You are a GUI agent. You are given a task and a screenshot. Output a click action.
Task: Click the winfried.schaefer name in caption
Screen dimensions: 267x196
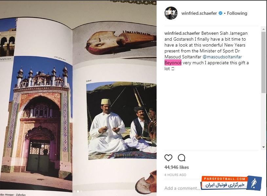point(182,33)
